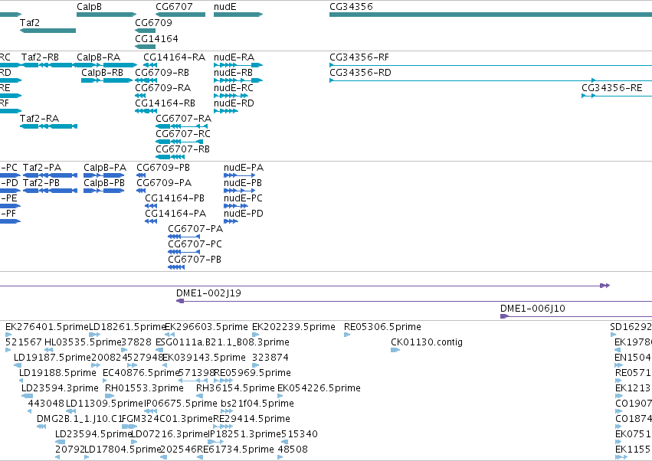Select the nudE-RC transcript label
The width and height of the screenshot is (652, 461).
pyautogui.click(x=234, y=88)
